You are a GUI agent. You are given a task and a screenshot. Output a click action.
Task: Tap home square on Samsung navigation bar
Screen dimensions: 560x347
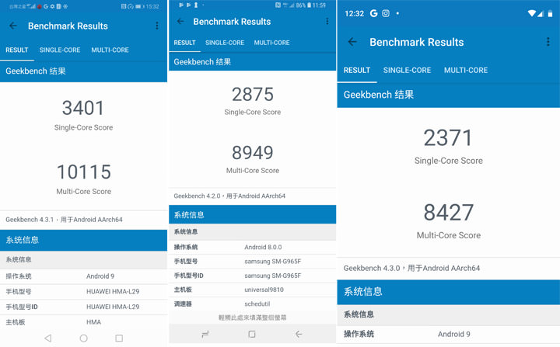(252, 334)
